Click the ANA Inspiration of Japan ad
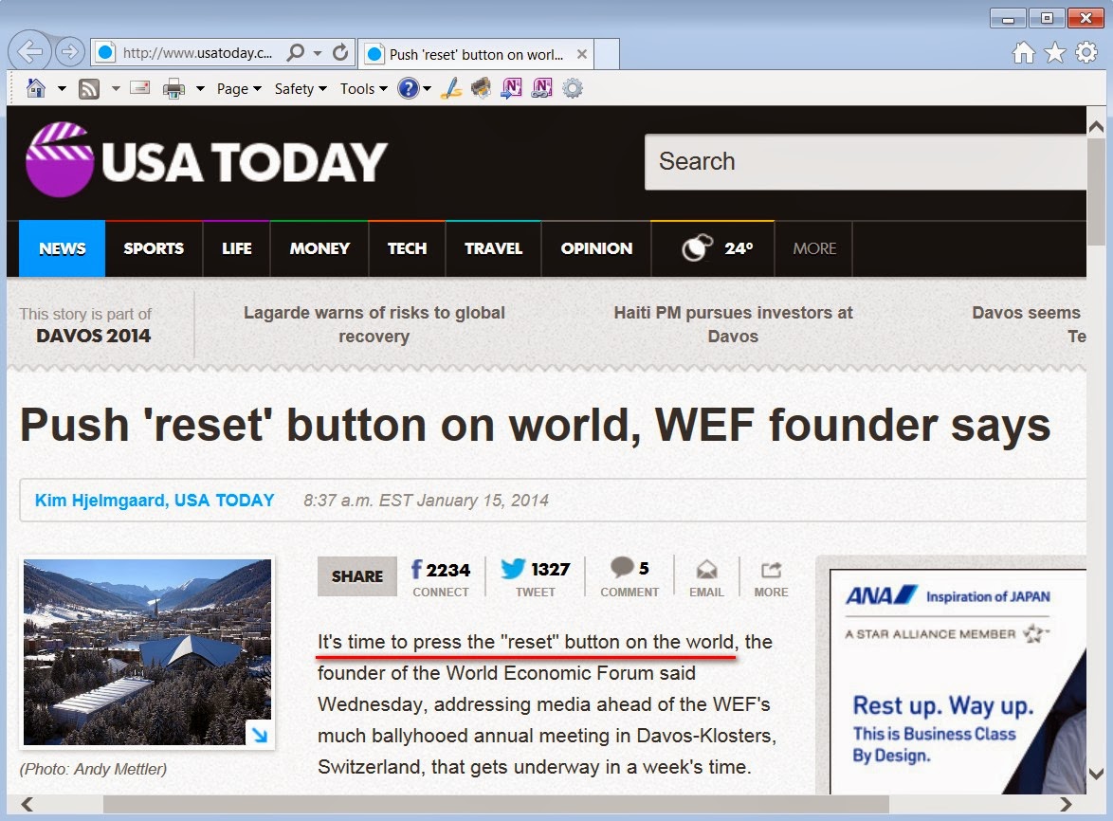 pos(958,682)
